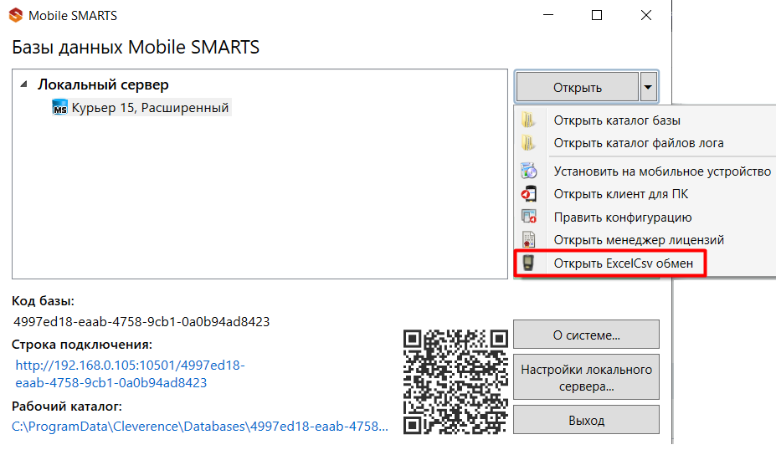This screenshot has width=776, height=450.
Task: Click the PC client icon in dropdown menu
Action: (x=528, y=194)
